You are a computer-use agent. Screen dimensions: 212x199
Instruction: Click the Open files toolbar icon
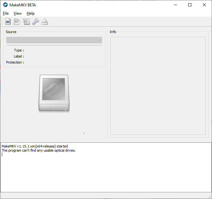(8, 22)
